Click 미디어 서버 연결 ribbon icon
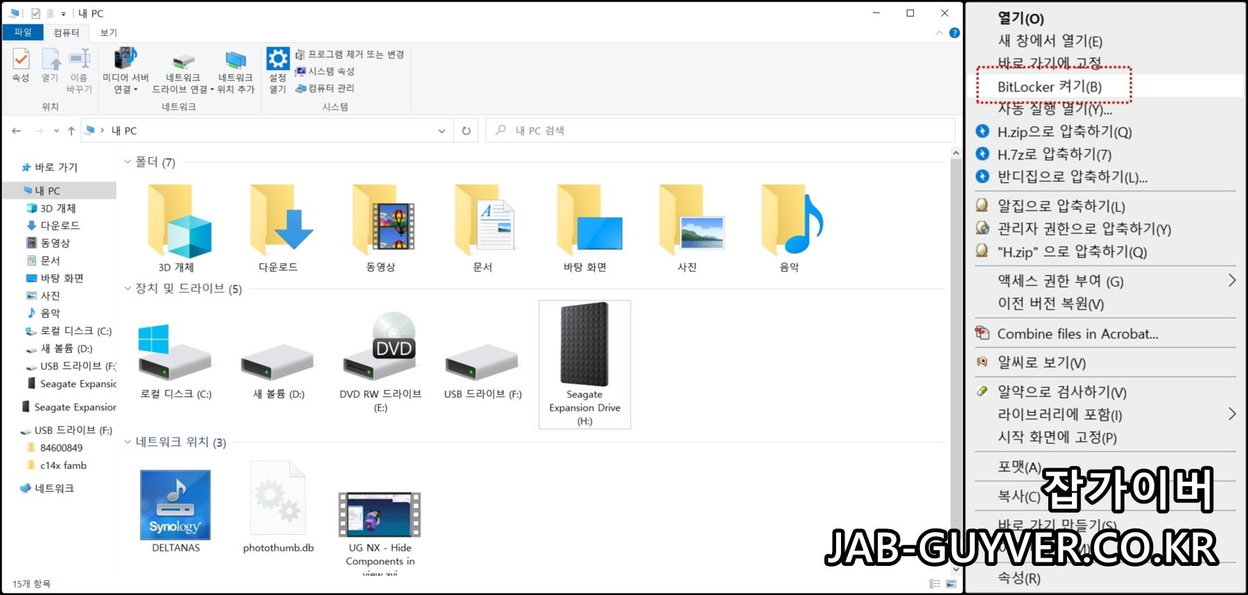The image size is (1248, 595). point(125,71)
